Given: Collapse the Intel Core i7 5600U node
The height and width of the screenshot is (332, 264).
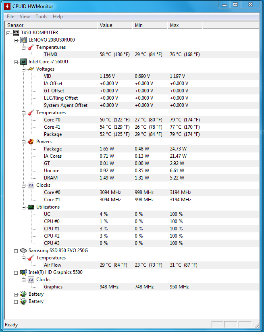Looking at the screenshot, I should 16,62.
